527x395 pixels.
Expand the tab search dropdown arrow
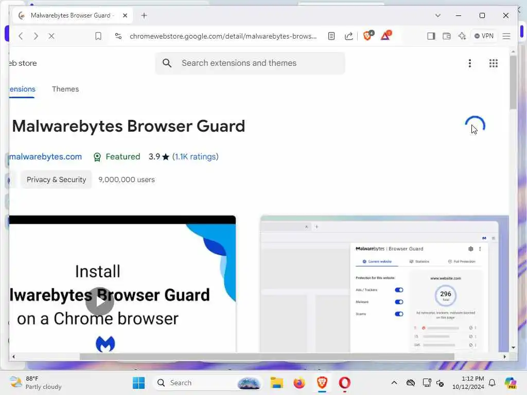437,15
